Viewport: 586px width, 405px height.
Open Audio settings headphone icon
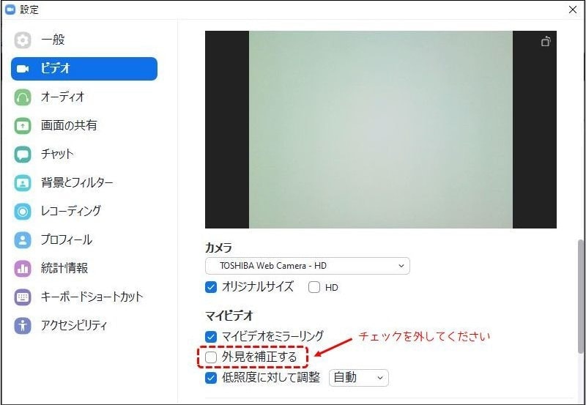click(23, 97)
